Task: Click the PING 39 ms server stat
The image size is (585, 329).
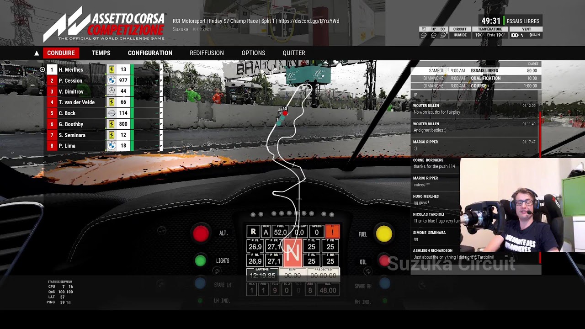Action: tap(59, 302)
